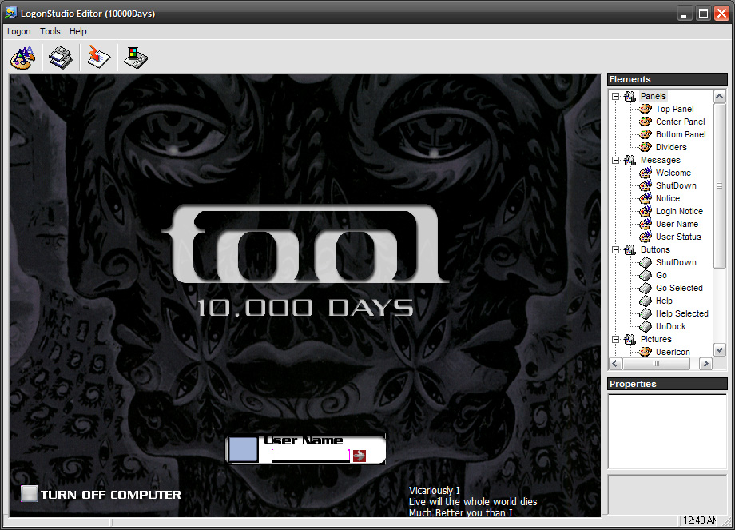735x530 pixels.
Task: Select the ShutDown button icon under Buttons
Action: click(646, 262)
